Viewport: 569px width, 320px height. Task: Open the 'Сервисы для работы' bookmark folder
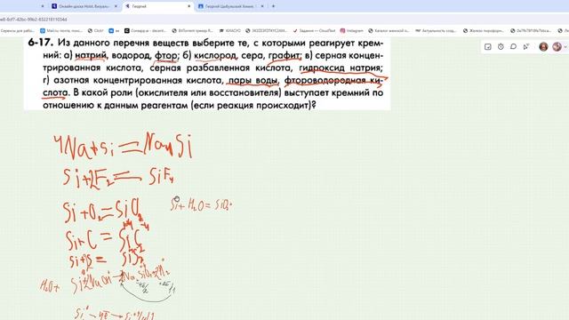click(x=18, y=31)
